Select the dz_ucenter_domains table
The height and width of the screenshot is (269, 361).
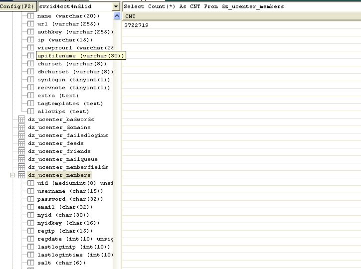(x=59, y=128)
